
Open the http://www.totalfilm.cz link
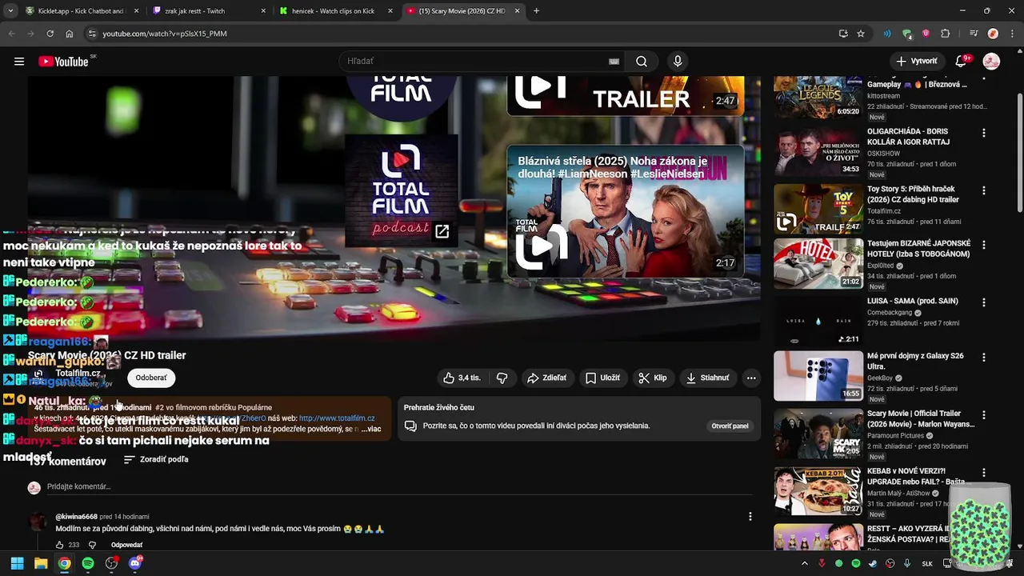click(337, 418)
